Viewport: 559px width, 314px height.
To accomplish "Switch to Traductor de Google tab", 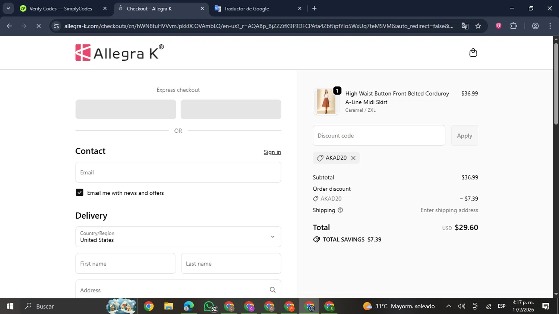I will (x=246, y=9).
